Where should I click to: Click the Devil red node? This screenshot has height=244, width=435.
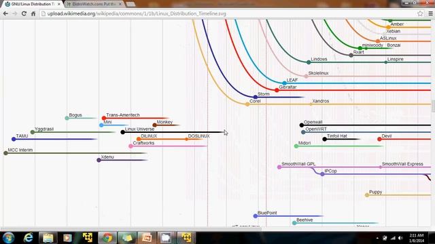379,139
